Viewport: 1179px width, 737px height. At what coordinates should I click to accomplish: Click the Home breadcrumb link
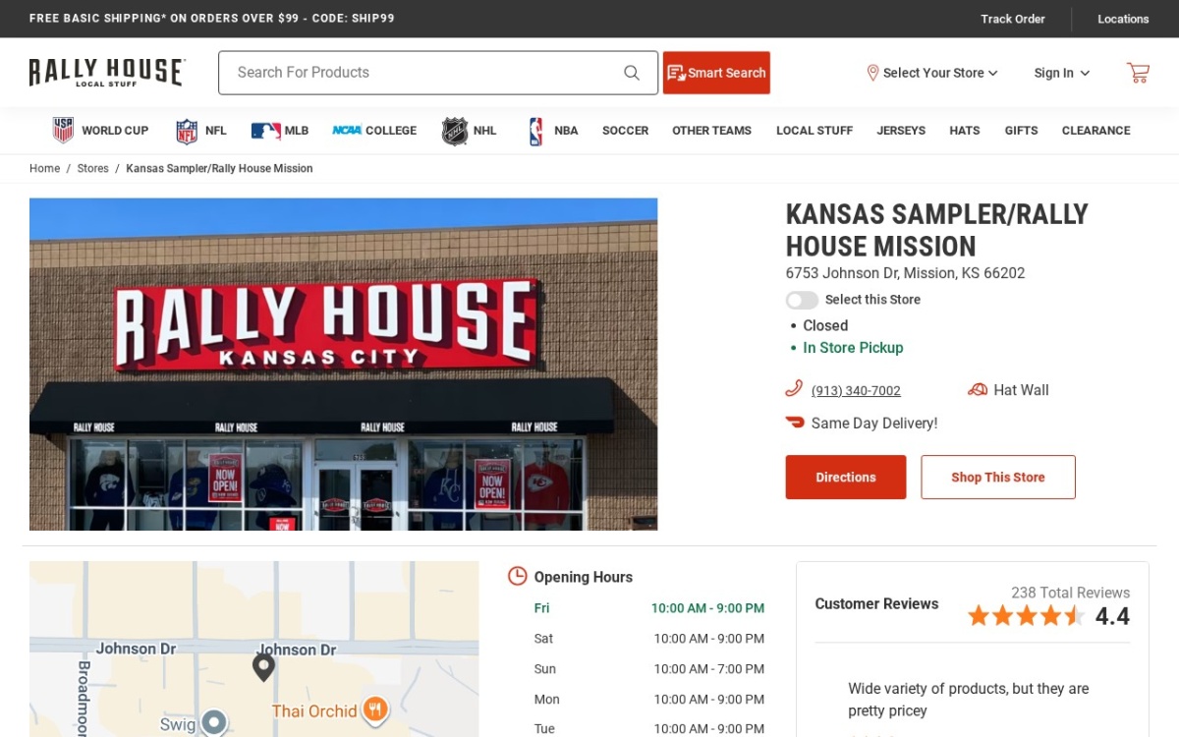click(44, 169)
